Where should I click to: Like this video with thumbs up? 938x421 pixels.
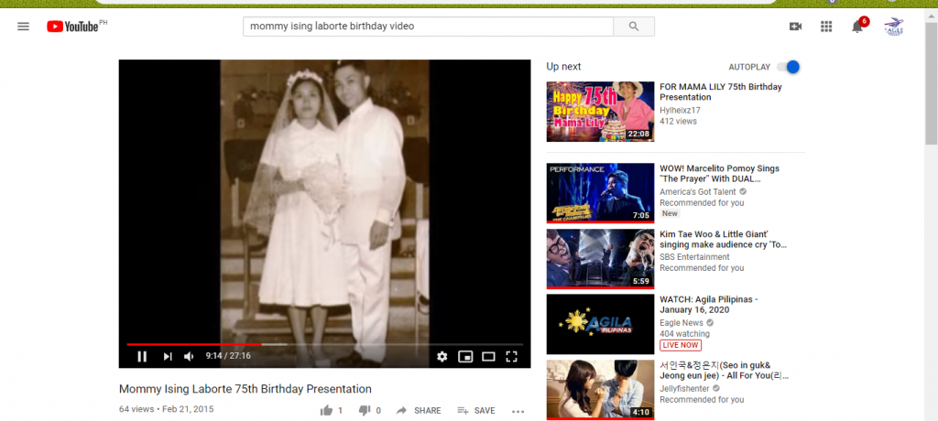327,410
